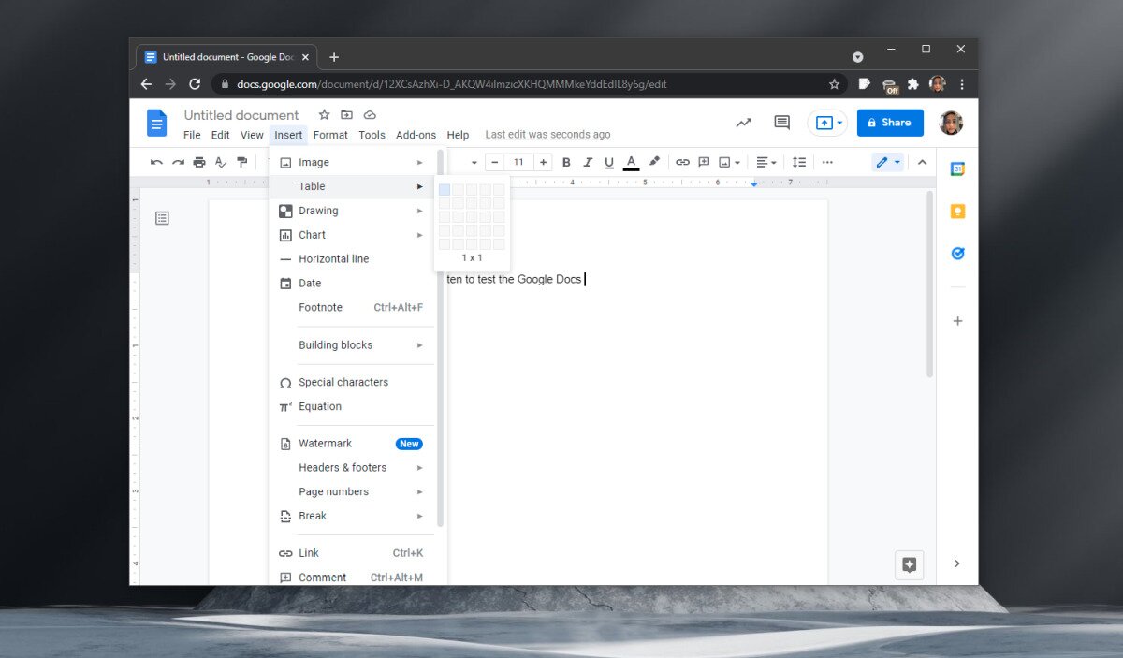1123x658 pixels.
Task: Click the Insert link icon in the toolbar
Action: [682, 161]
